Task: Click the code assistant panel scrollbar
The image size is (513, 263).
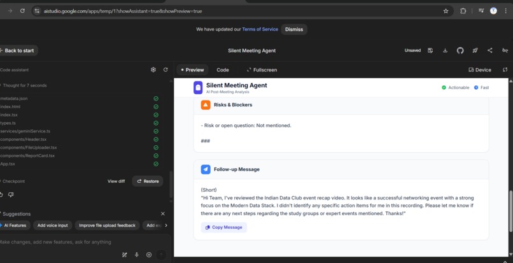Action: pyautogui.click(x=171, y=185)
